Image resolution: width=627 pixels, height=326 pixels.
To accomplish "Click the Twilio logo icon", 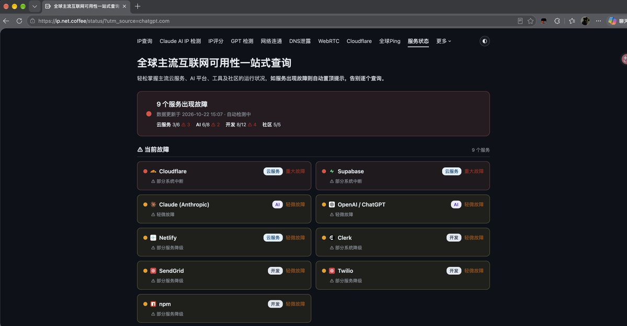I will 332,271.
